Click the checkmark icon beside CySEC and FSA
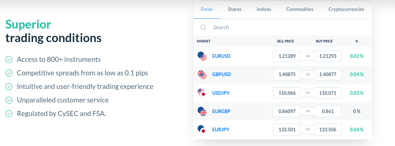Viewport: 395px width, 146px height. tap(9, 113)
